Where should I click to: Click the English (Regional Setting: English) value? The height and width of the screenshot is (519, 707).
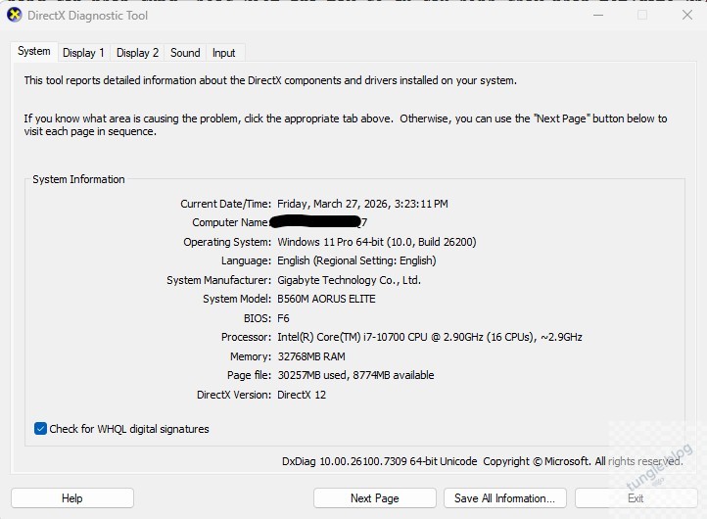click(356, 261)
